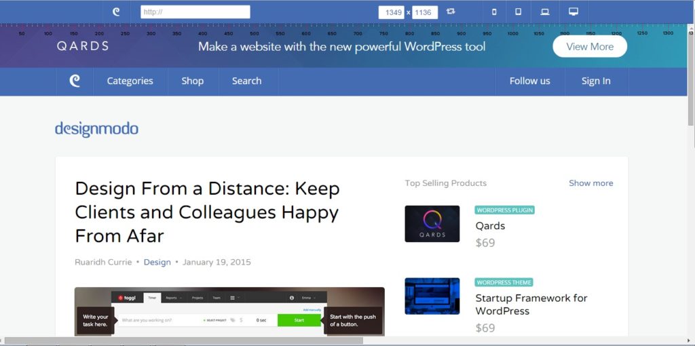Click the vertical scrollbar up arrow
Viewport: 695px width, 346px height.
coord(690,28)
